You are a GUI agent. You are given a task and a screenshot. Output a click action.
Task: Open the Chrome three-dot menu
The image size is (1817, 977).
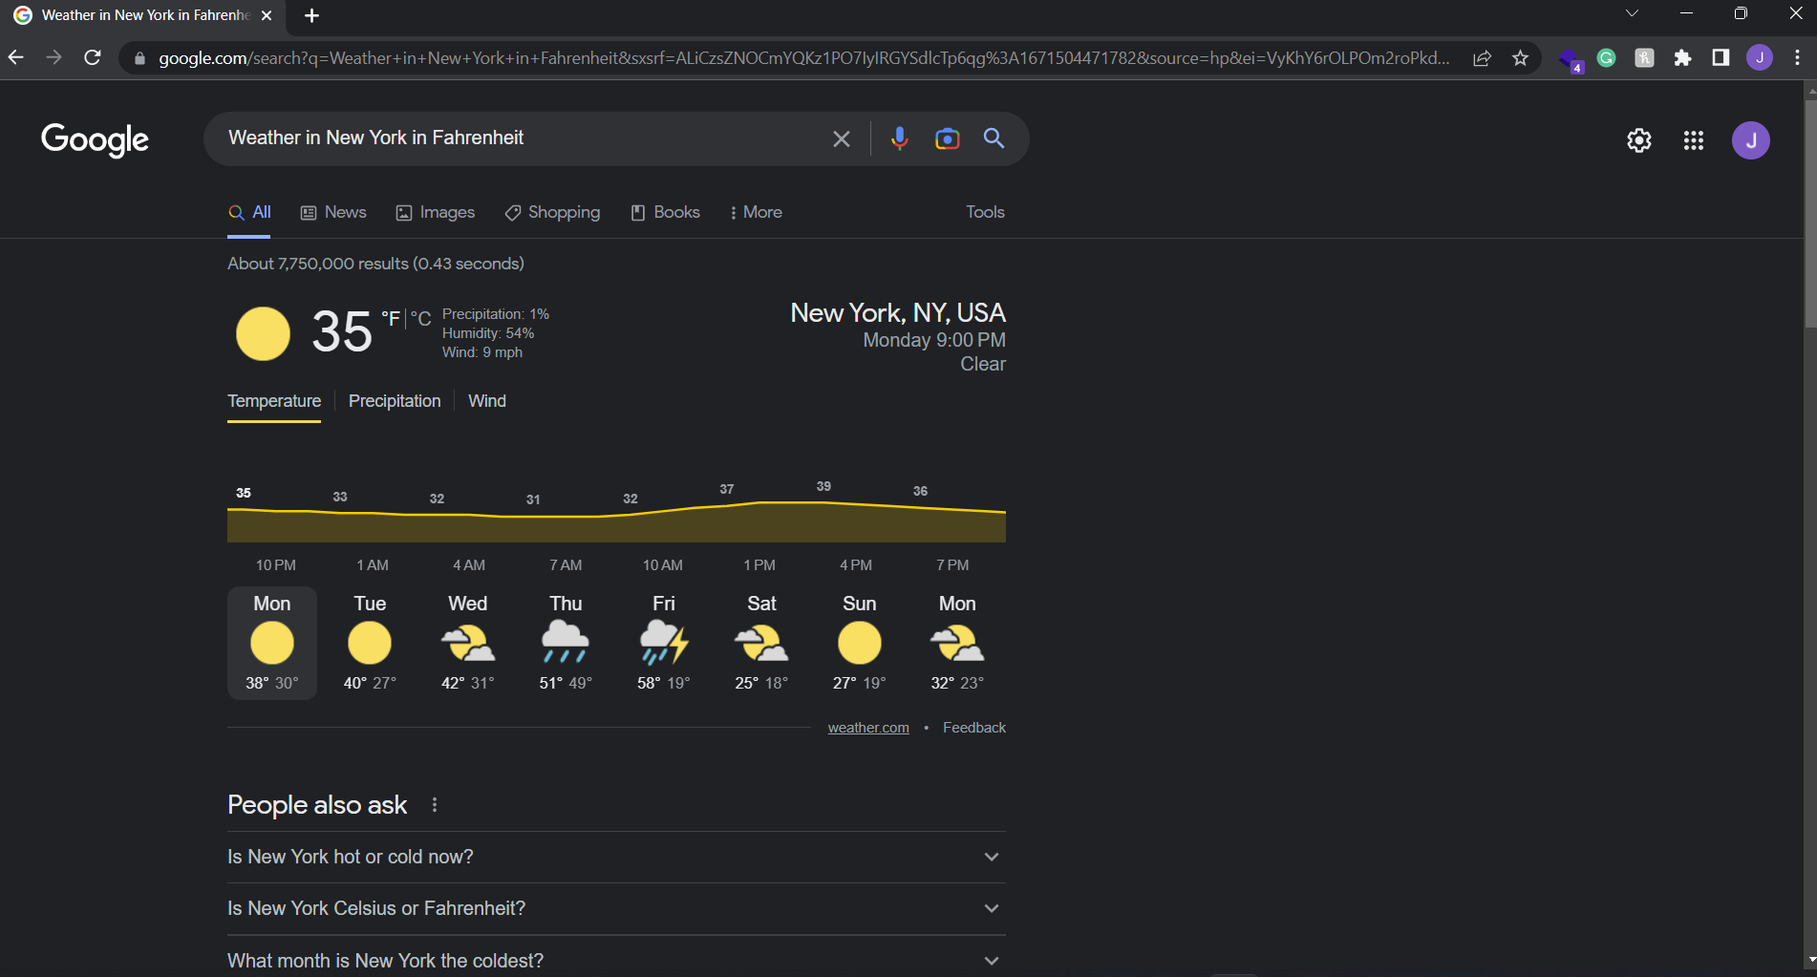[x=1797, y=58]
